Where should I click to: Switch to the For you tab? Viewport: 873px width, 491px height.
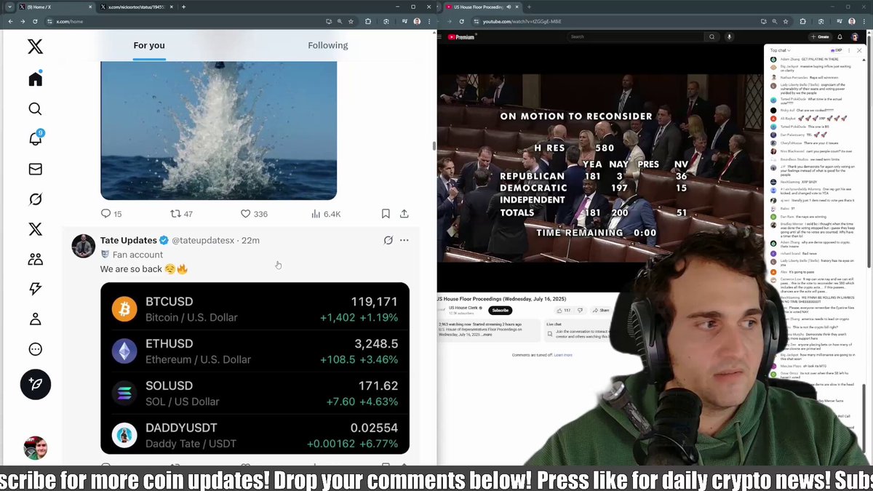click(x=149, y=45)
